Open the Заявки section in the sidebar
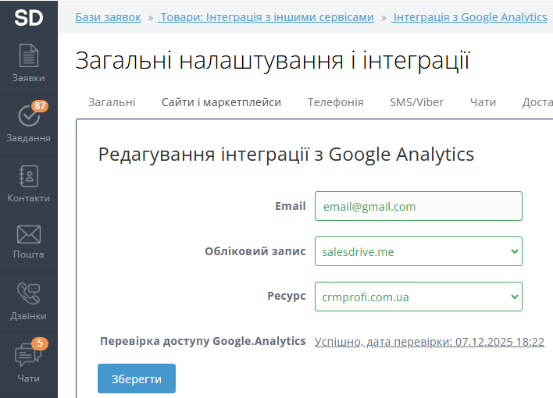Image resolution: width=553 pixels, height=398 pixels. (28, 64)
